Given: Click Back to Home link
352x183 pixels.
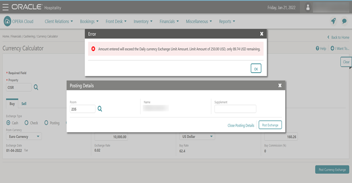Looking at the screenshot, I should pos(338,37).
